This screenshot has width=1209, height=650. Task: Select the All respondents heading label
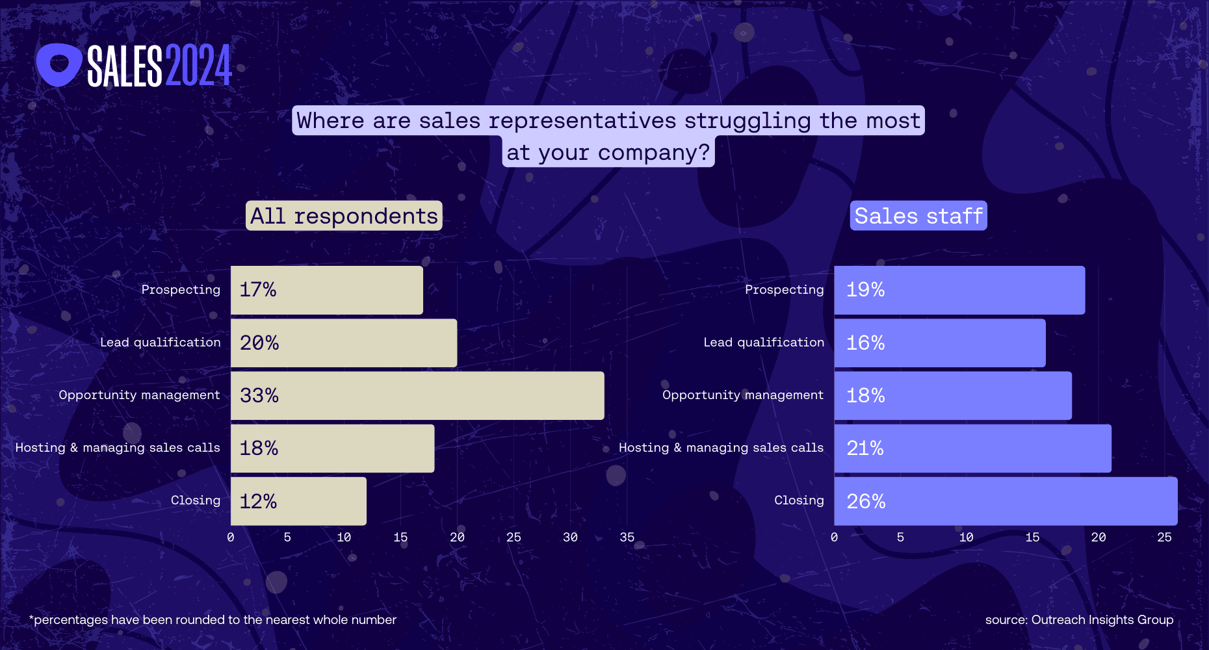[344, 216]
